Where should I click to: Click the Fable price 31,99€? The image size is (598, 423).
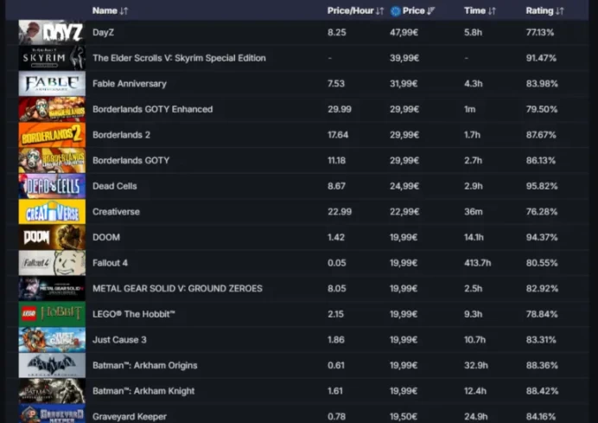point(404,84)
